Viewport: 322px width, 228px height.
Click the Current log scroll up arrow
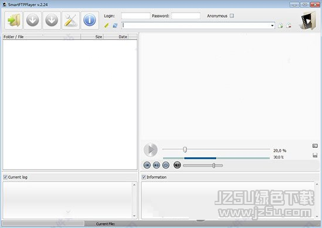(x=134, y=185)
